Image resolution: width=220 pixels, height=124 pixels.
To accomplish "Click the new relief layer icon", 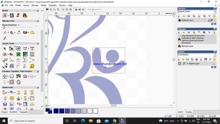I will 179,59.
